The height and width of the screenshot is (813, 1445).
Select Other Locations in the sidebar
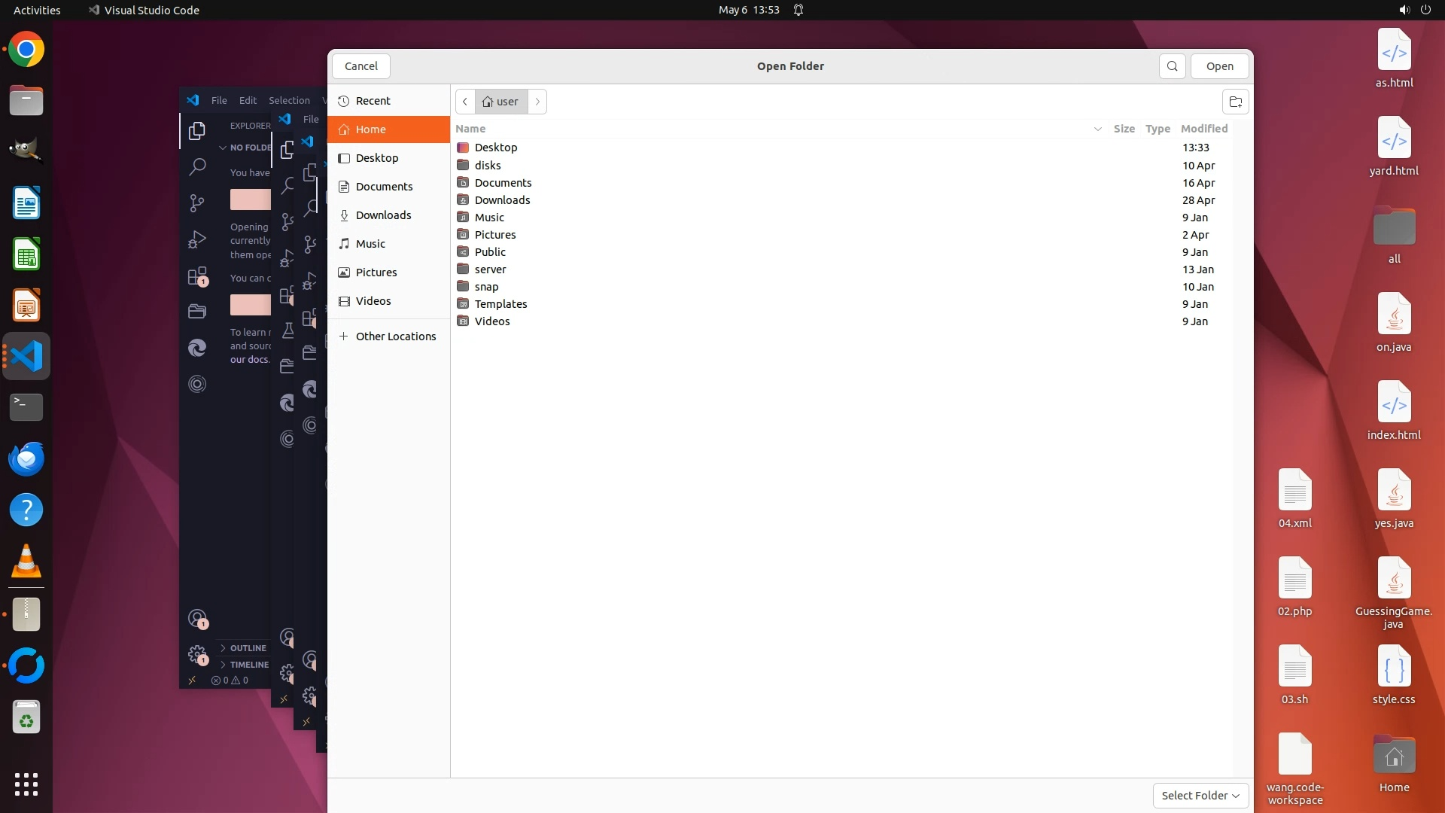click(x=395, y=336)
